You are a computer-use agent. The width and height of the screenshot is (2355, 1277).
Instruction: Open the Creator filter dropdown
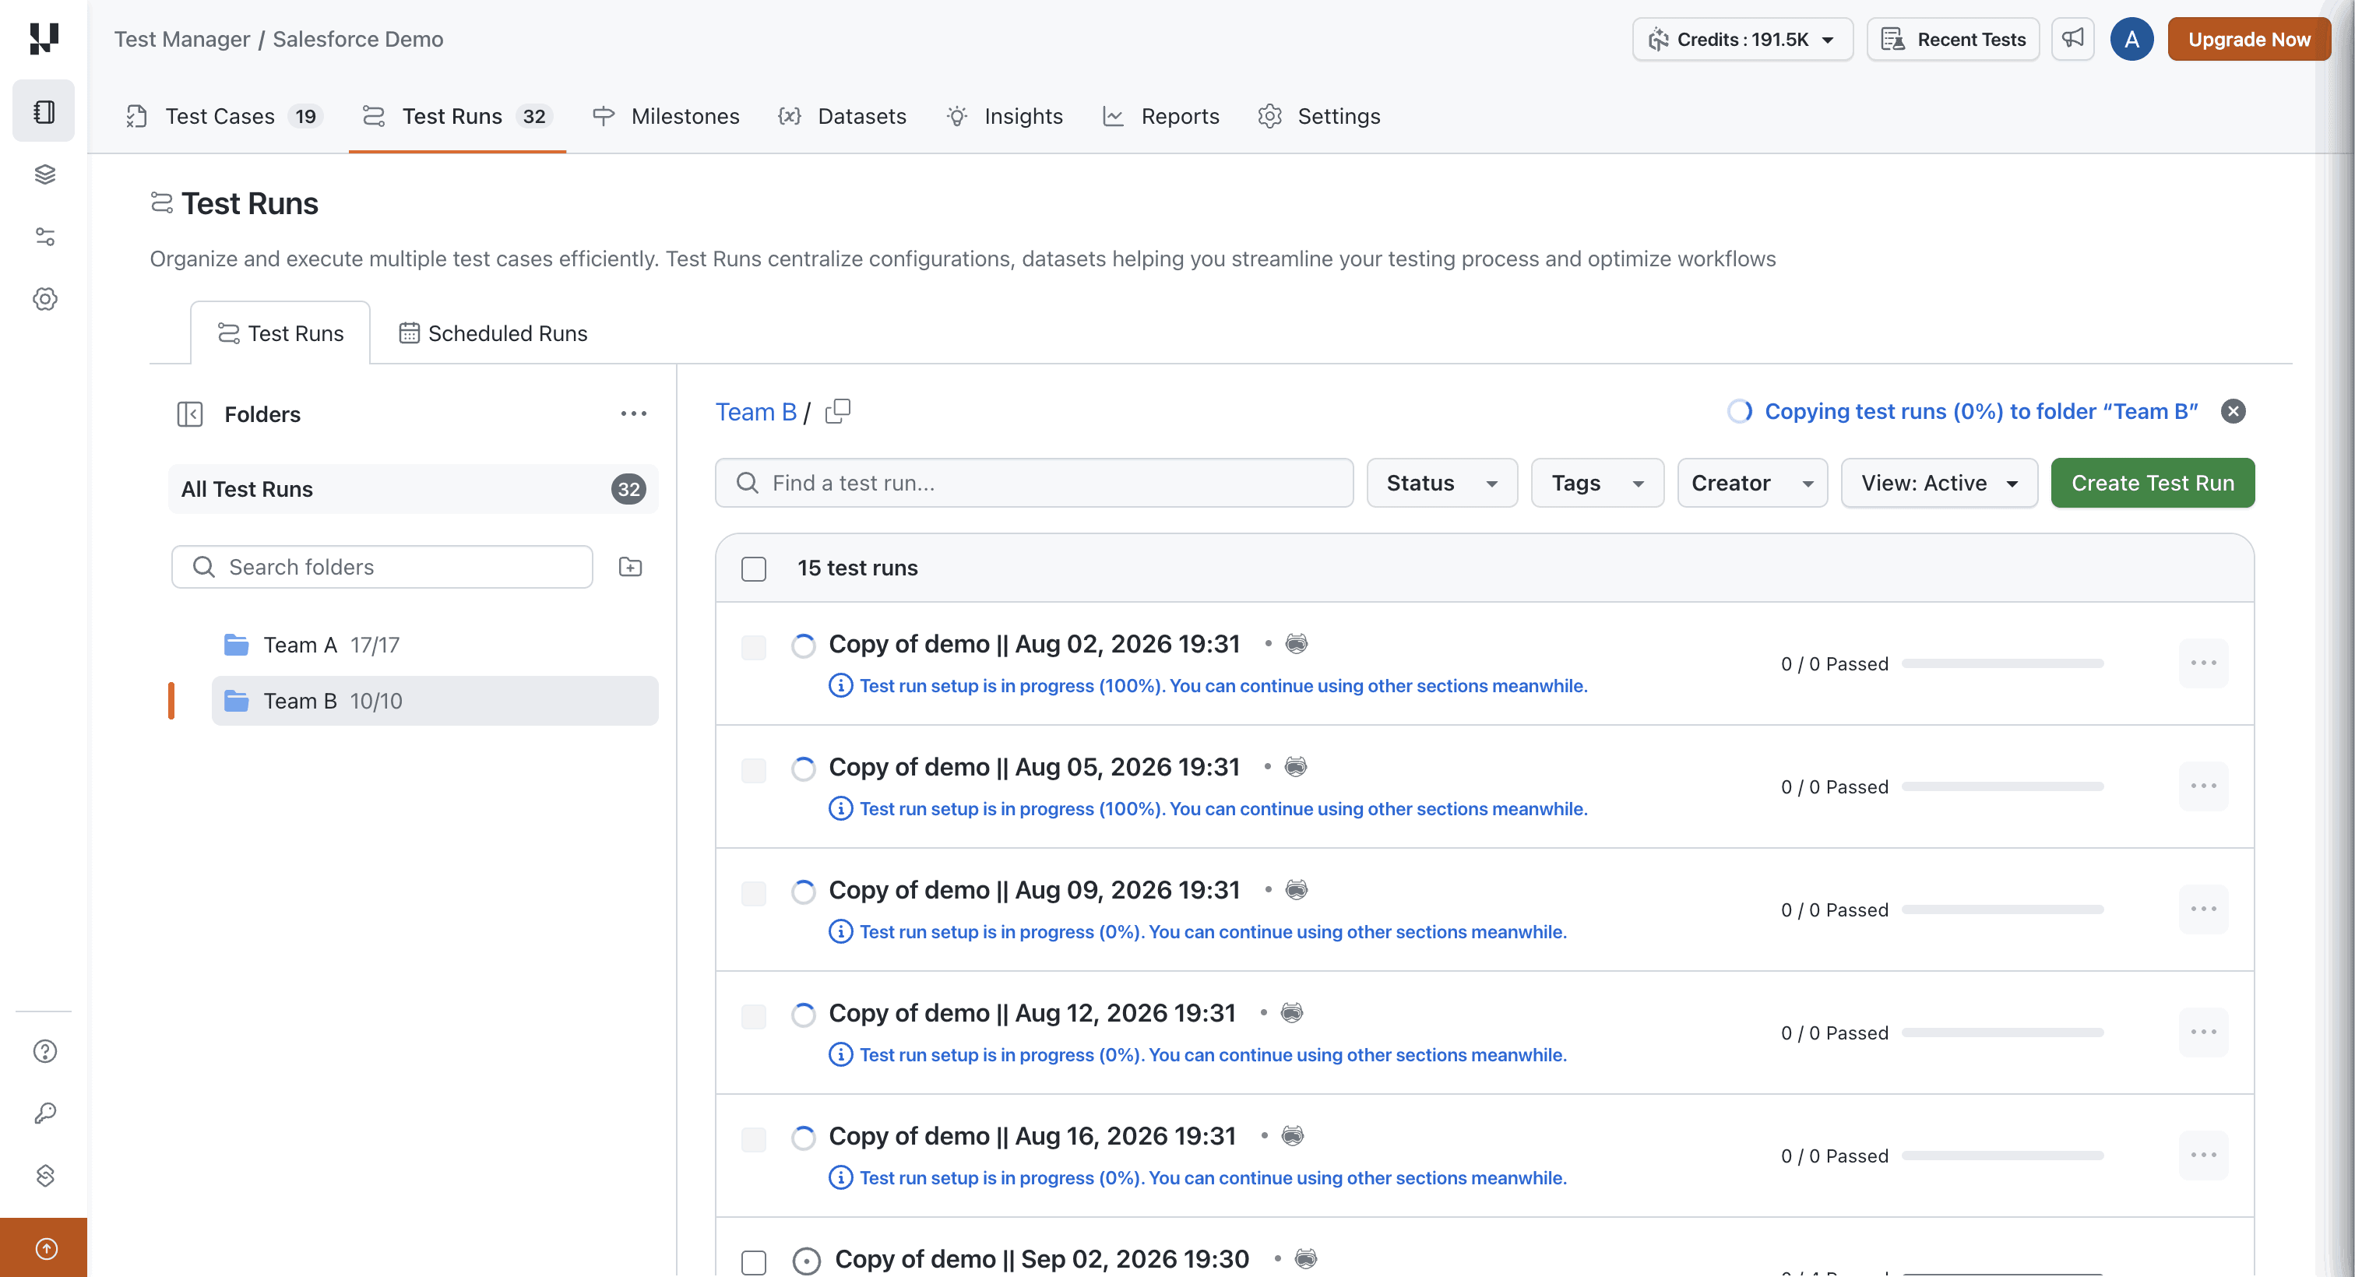(1751, 483)
